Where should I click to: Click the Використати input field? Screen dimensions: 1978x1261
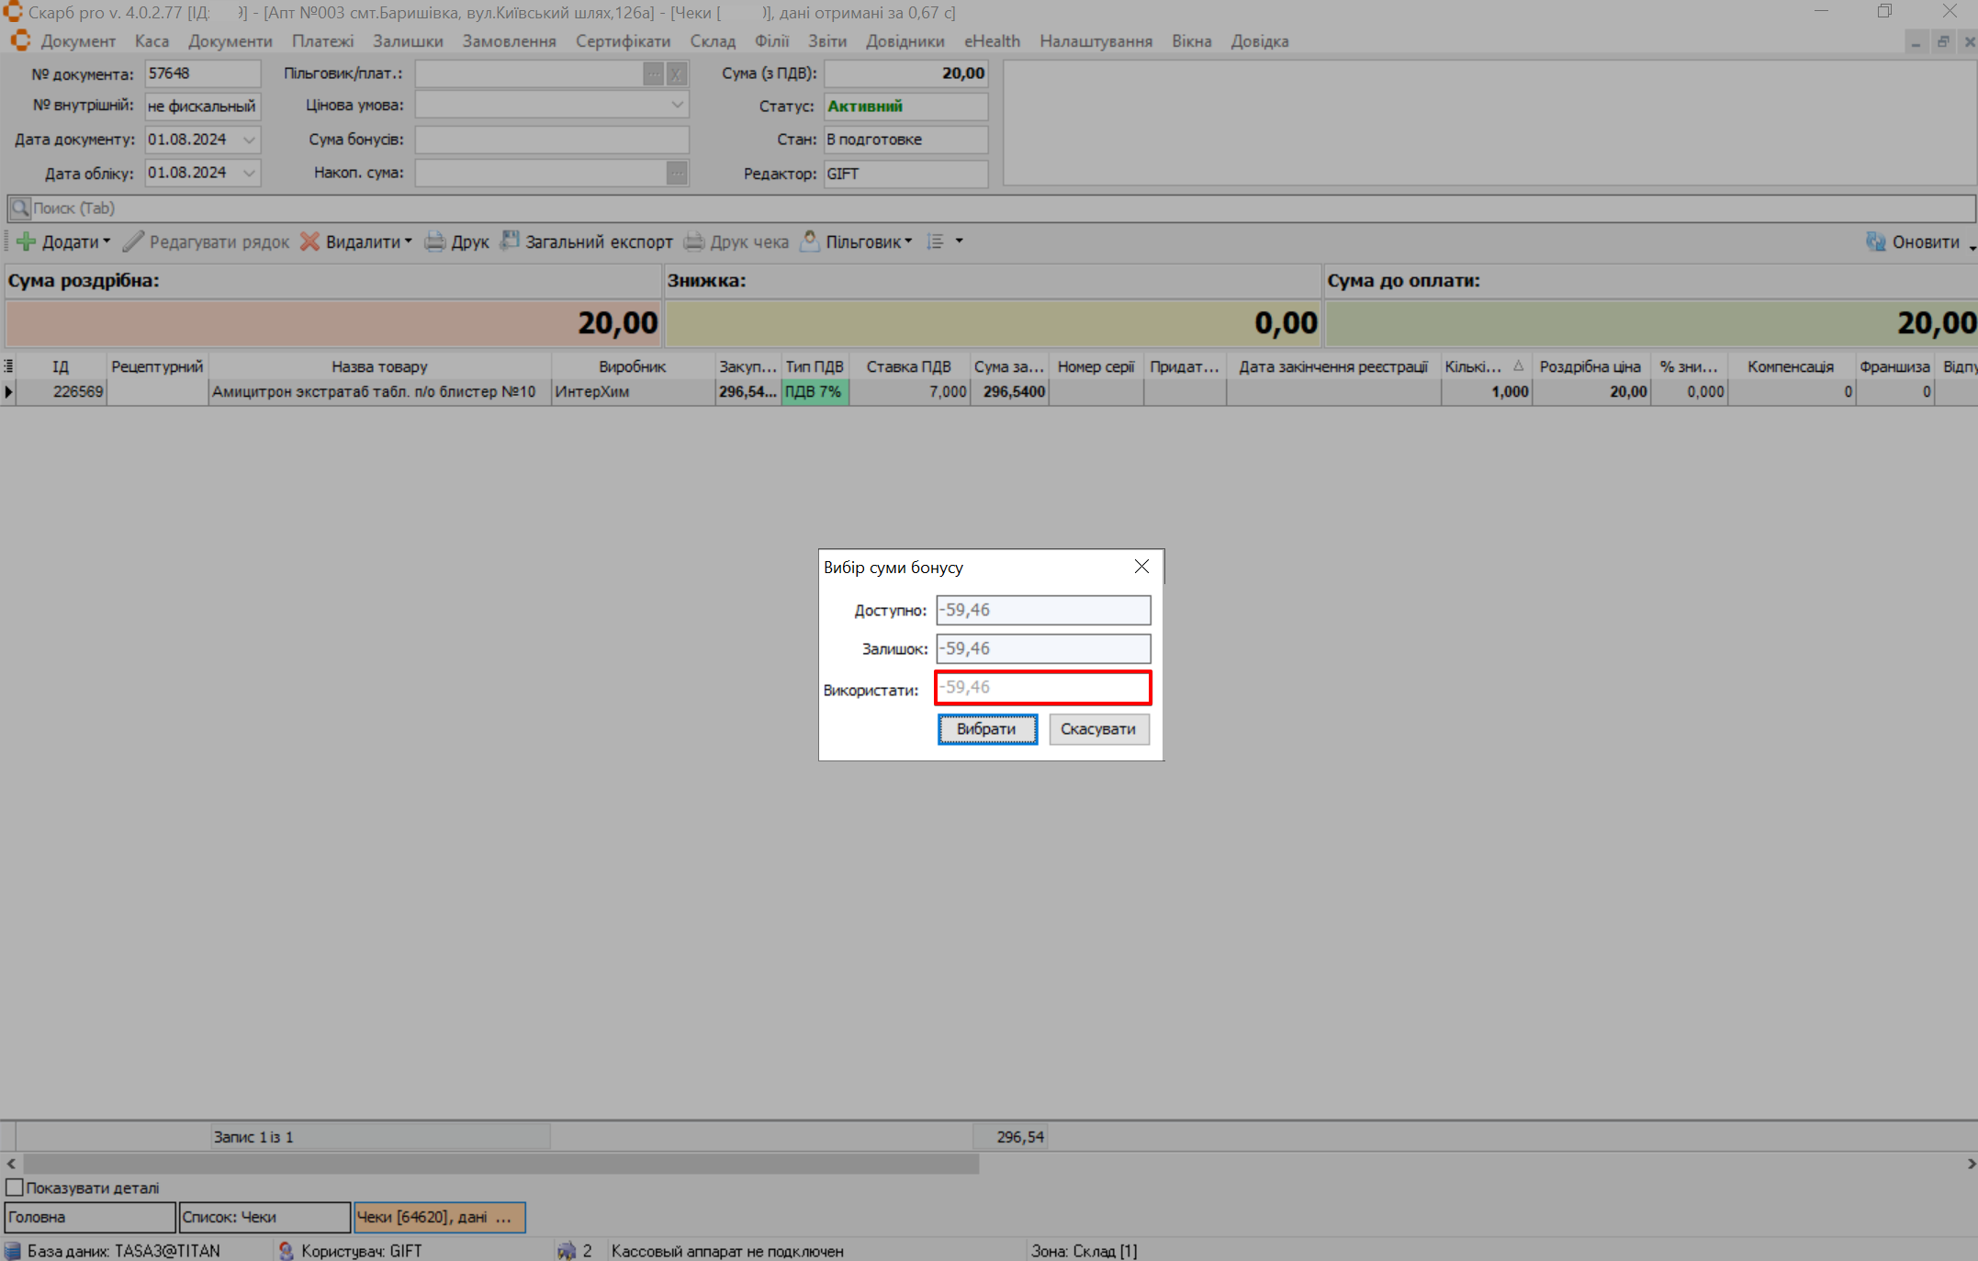1042,688
